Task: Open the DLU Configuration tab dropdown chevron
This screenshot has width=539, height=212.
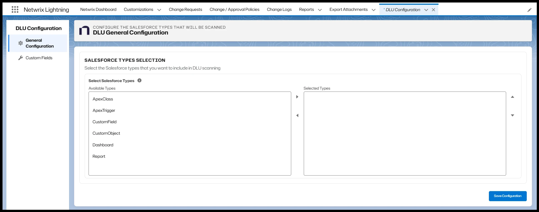Action: [426, 10]
